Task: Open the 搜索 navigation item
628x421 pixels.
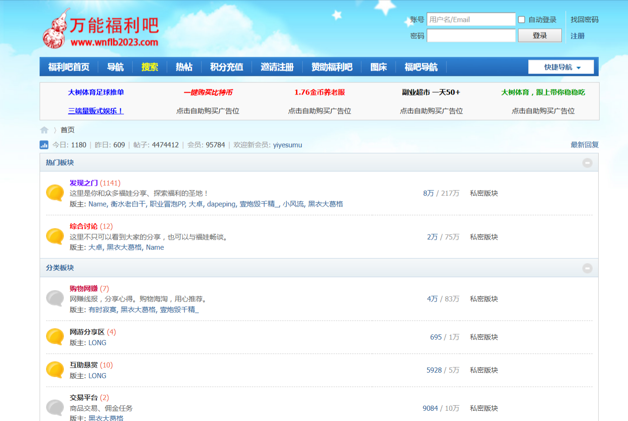Action: pos(150,67)
